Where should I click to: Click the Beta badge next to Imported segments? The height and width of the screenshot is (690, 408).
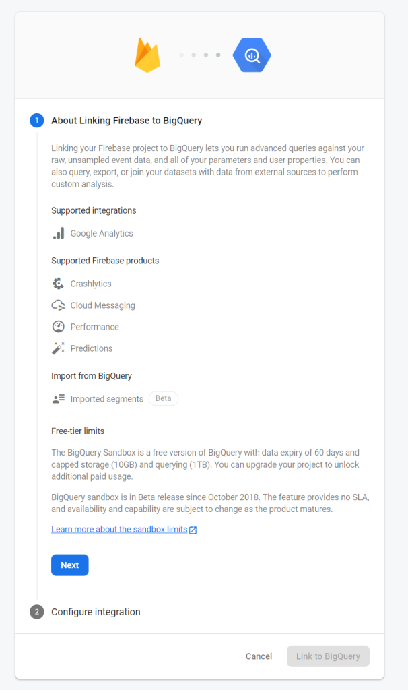(x=163, y=398)
